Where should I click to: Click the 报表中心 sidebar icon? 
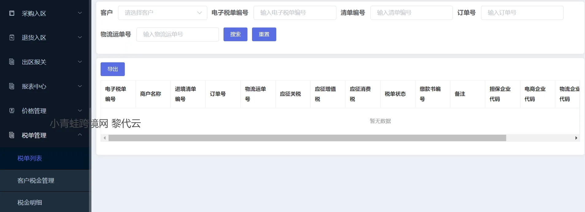[12, 86]
